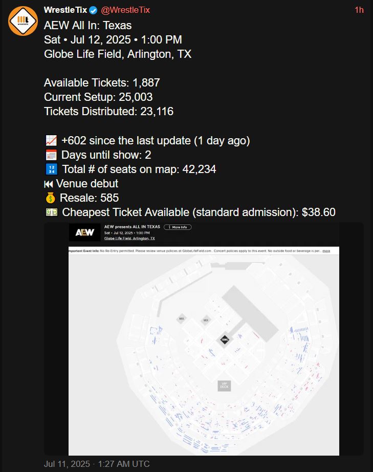Click the money bag Resale icon

[x=51, y=198]
